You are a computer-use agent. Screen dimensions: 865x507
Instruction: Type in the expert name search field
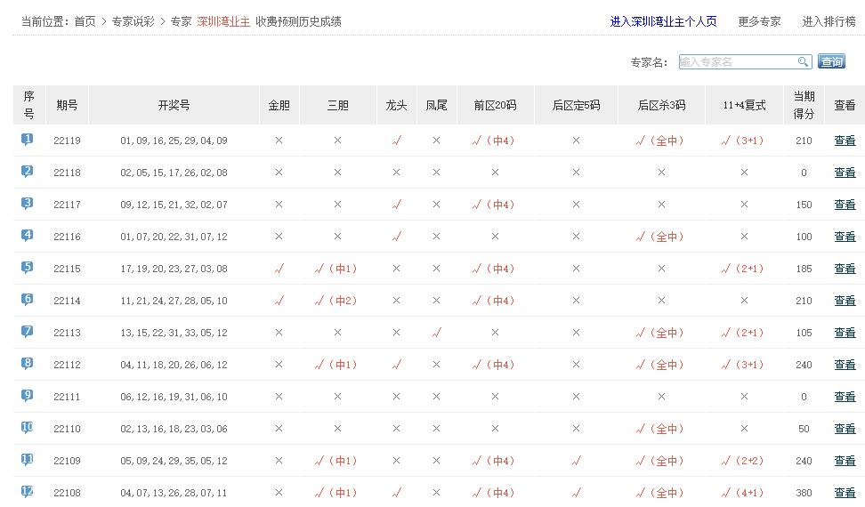coord(737,61)
